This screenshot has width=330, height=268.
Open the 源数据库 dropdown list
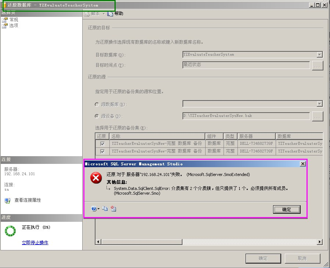pyautogui.click(x=319, y=104)
